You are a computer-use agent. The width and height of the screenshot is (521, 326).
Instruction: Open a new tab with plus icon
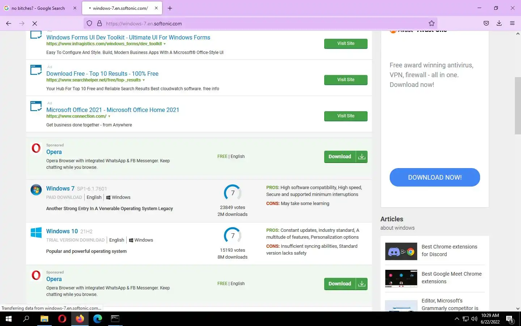click(170, 8)
